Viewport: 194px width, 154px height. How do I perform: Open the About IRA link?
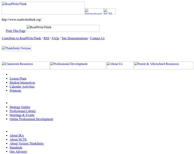pos(17,136)
